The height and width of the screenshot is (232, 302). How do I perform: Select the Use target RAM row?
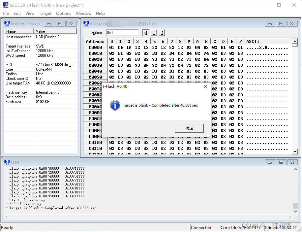41,83
